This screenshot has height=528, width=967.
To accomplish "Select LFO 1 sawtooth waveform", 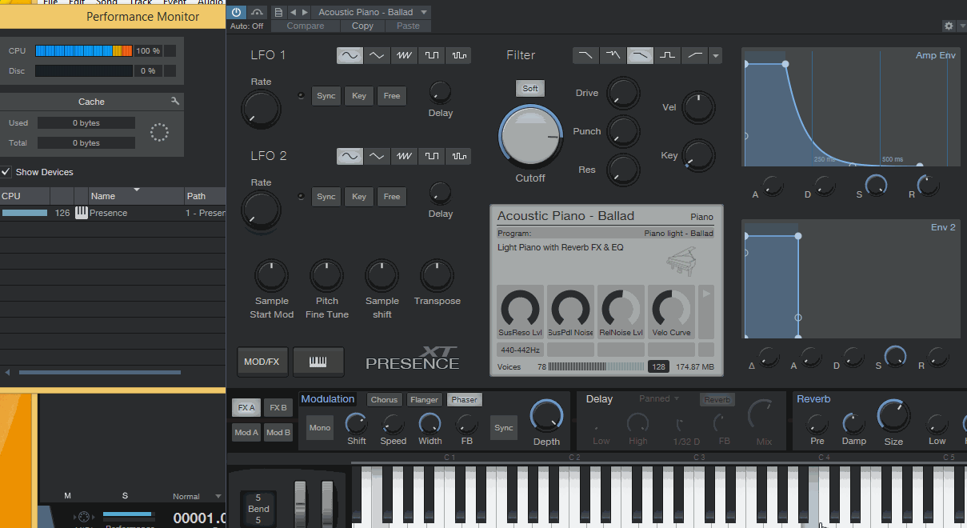I will (x=404, y=55).
